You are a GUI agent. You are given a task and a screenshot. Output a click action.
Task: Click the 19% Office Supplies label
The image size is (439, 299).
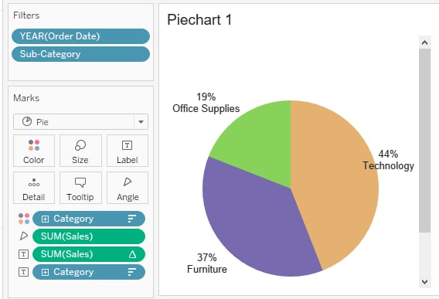click(x=206, y=103)
